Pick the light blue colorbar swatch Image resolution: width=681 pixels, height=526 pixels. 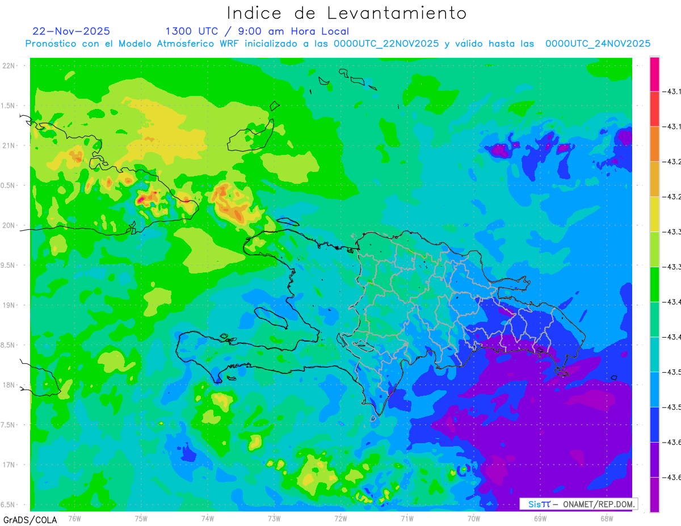(x=654, y=389)
